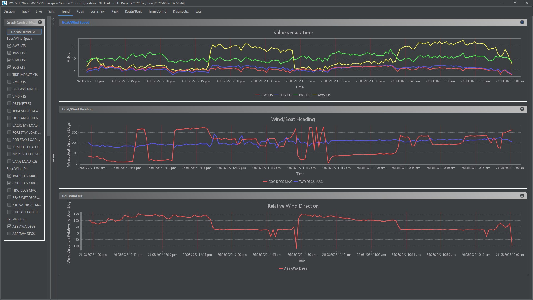Disable the COG DEGS MAG checkbox
The image size is (533, 300).
[9, 183]
